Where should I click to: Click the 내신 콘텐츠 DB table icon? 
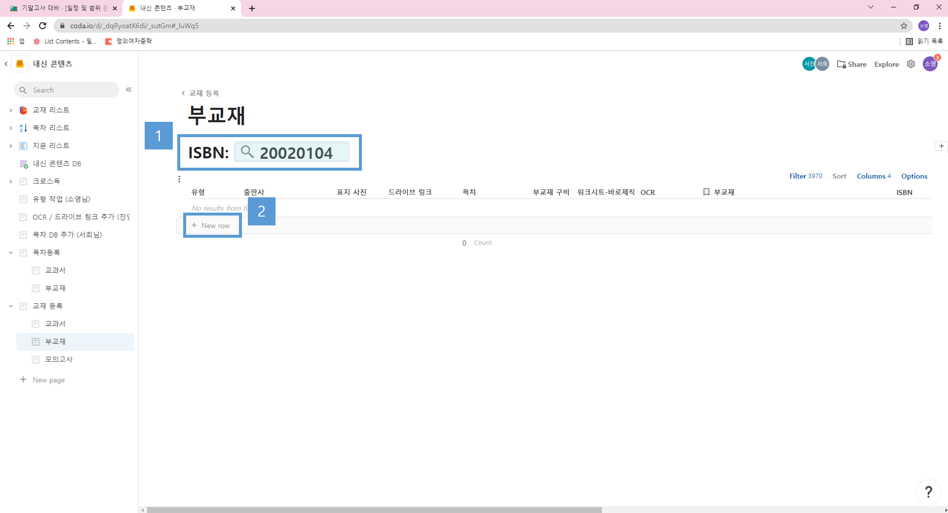23,164
